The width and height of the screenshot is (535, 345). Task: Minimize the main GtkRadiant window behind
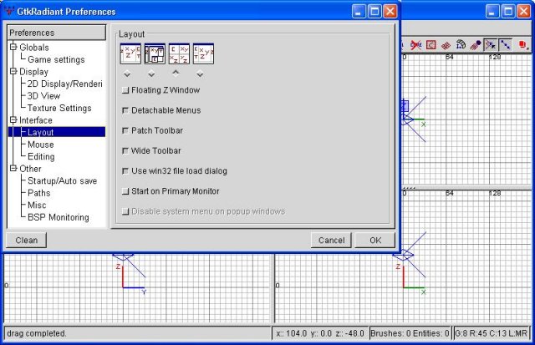tap(492, 11)
